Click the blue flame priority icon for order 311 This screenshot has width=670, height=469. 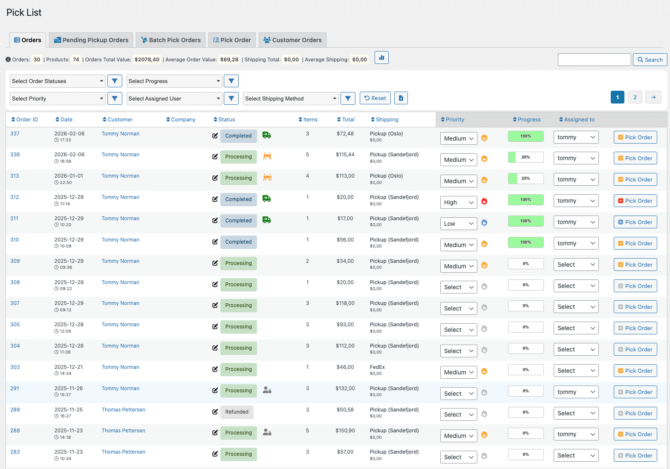(484, 223)
